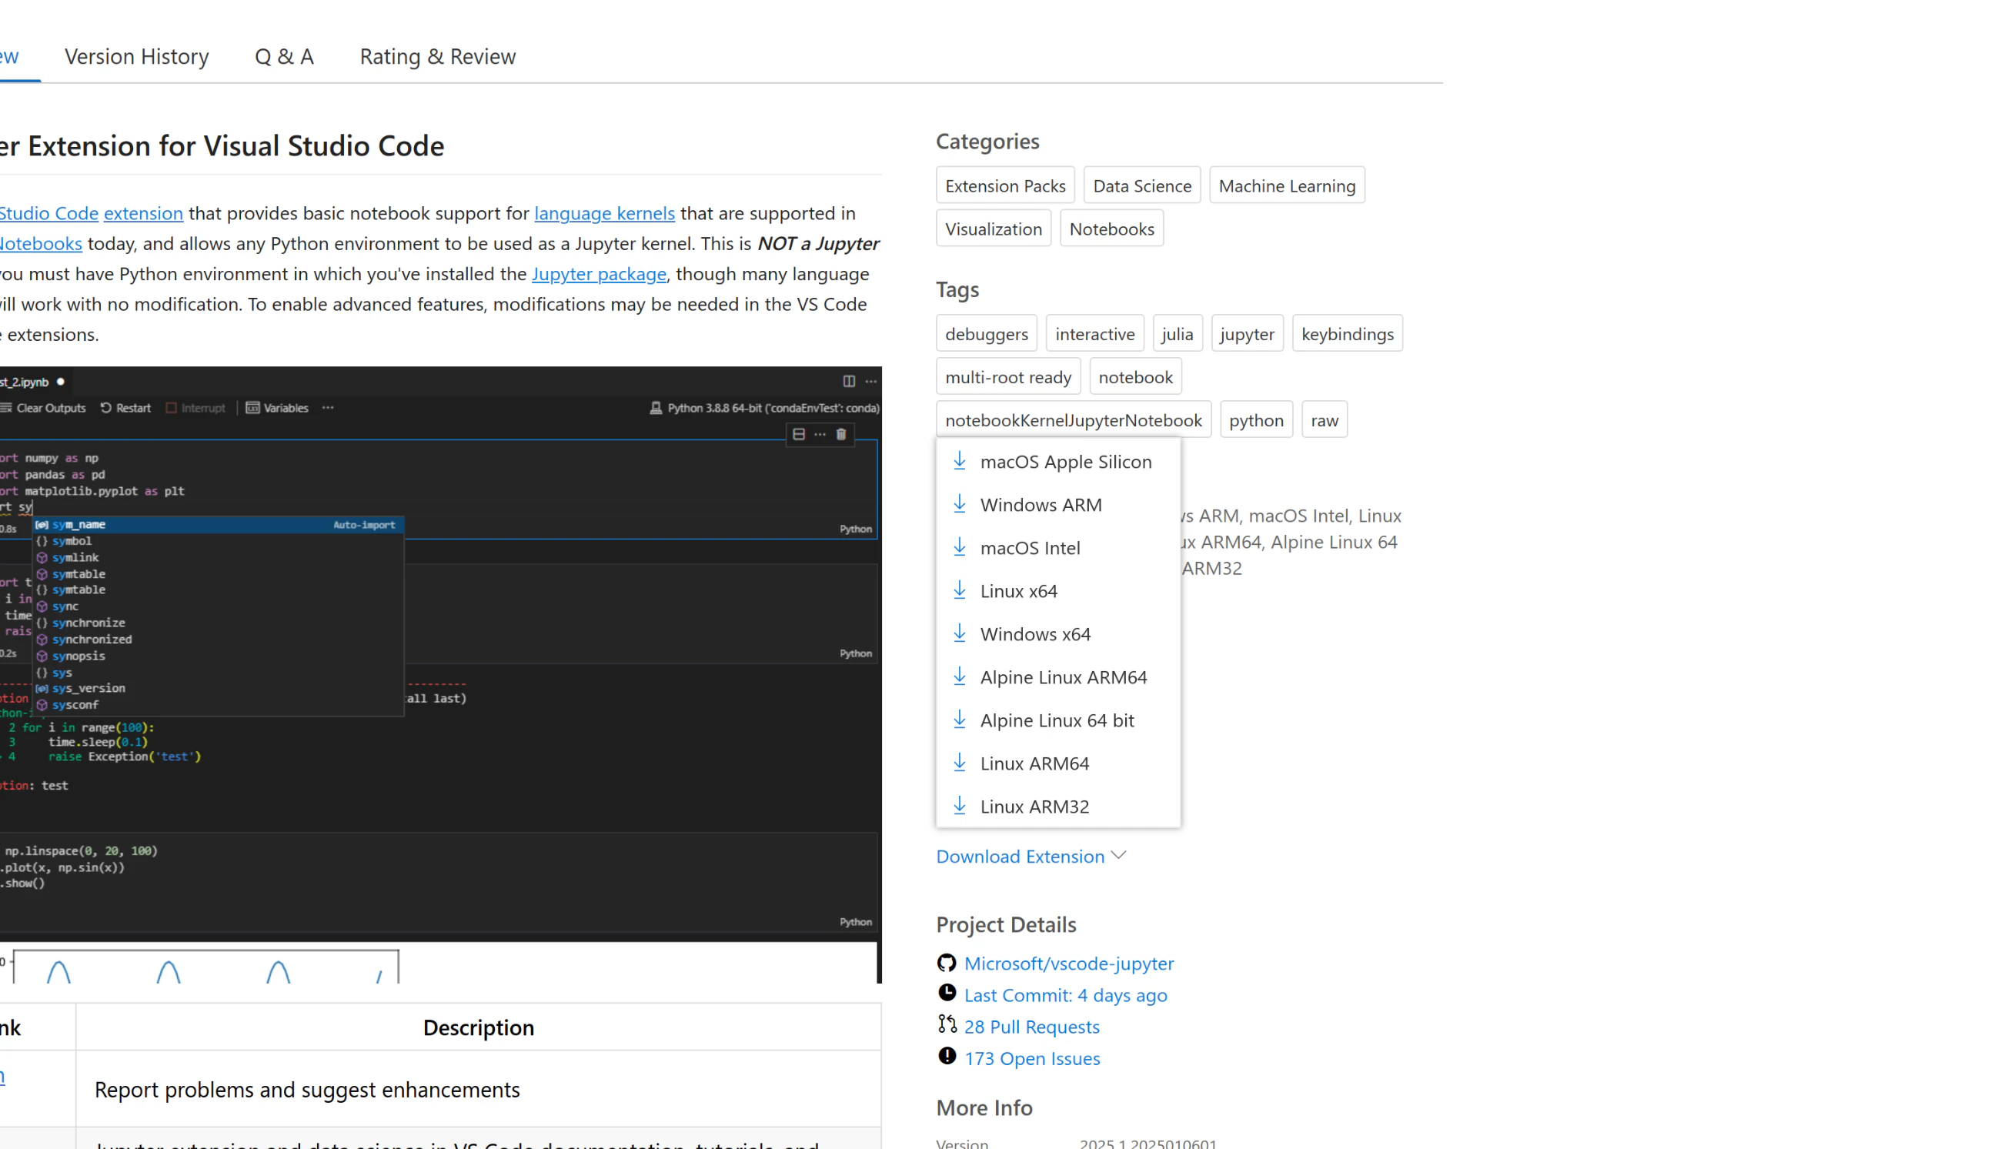
Task: Switch to the Q & A tab
Action: click(x=284, y=57)
